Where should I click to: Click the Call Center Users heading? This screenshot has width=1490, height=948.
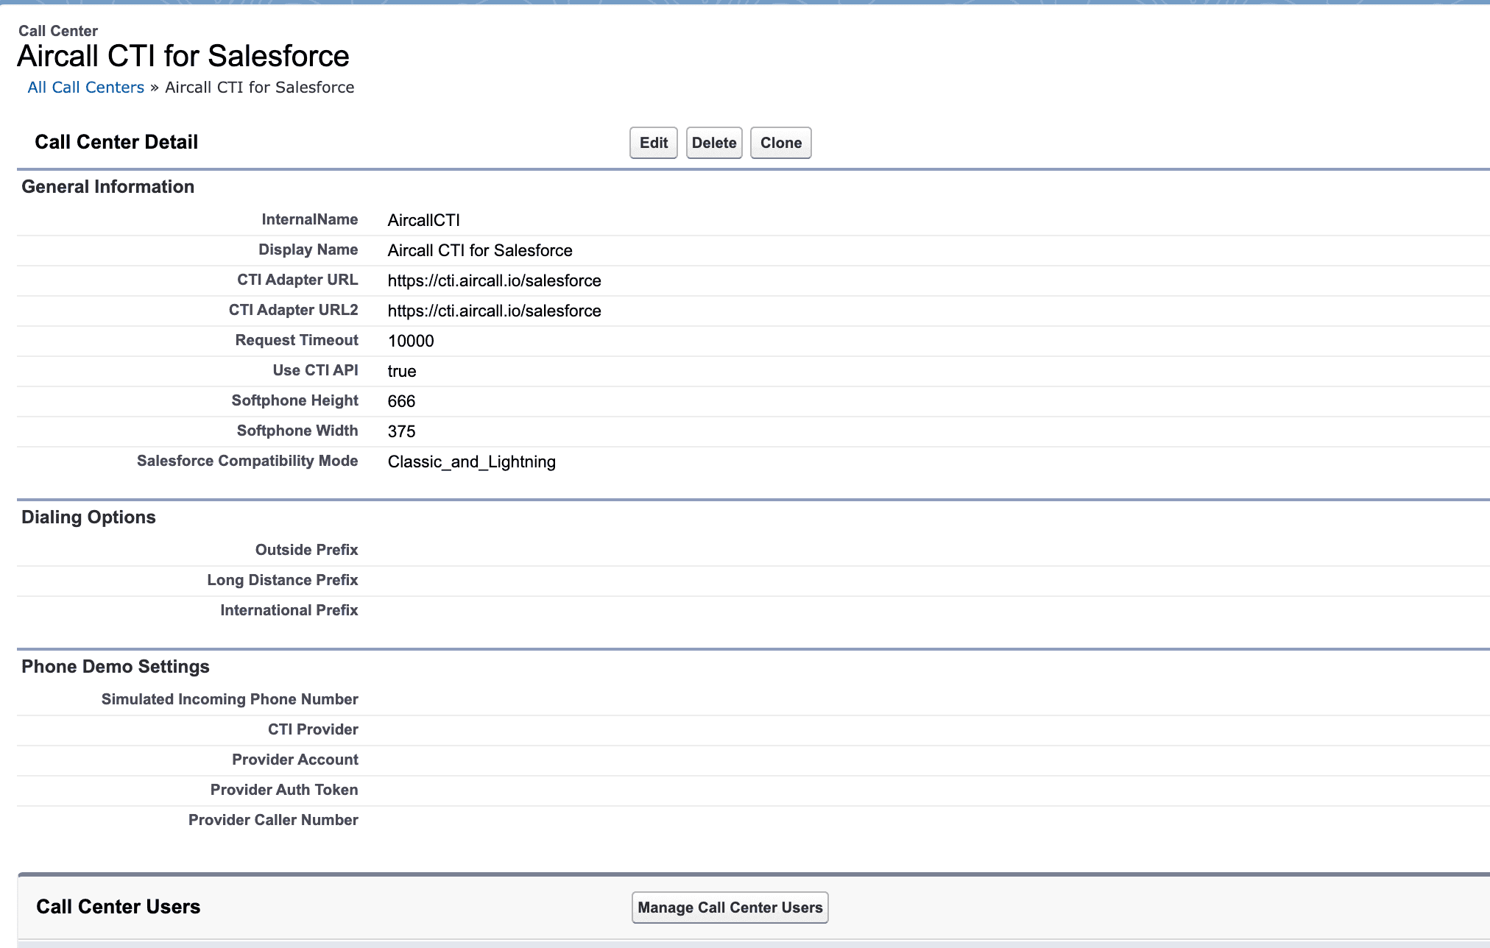coord(118,907)
